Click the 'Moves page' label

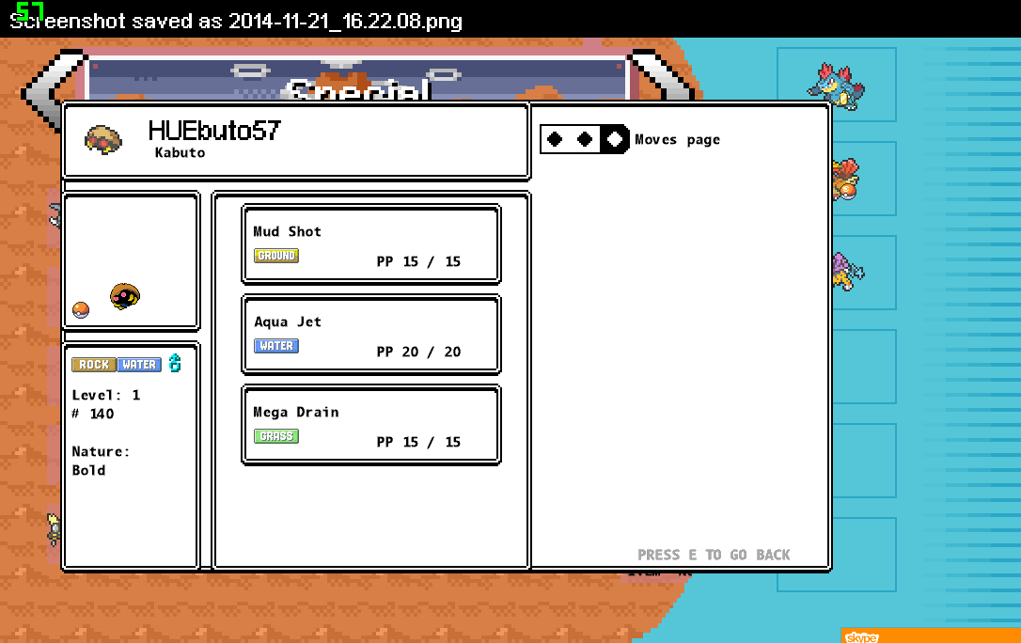[x=677, y=140]
